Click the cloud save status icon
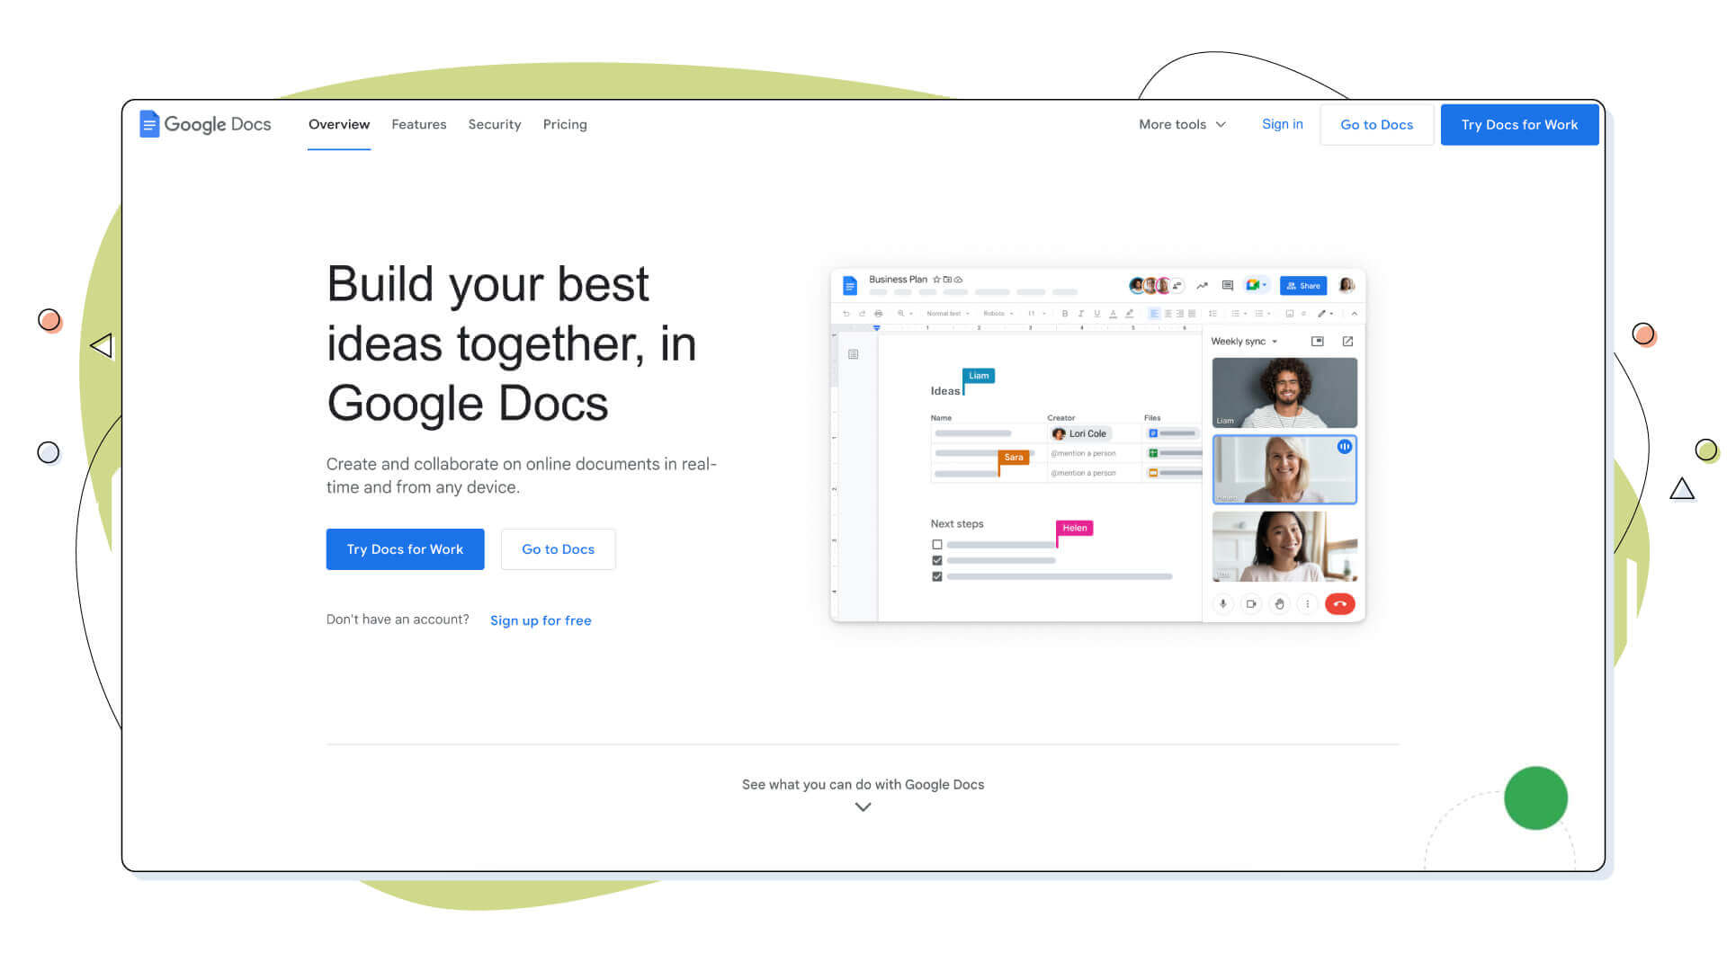Screen dimensions: 1727x971 coord(958,280)
